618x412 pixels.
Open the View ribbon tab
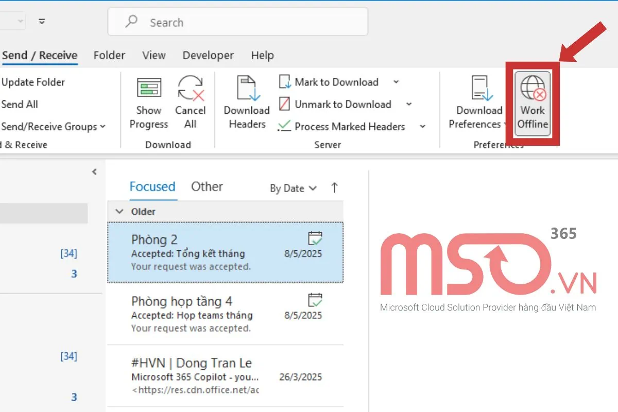(153, 55)
